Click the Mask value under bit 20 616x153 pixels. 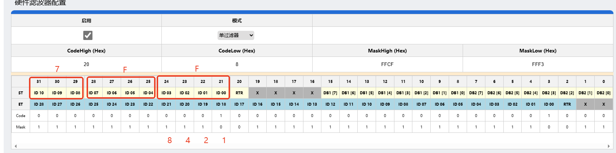(239, 127)
